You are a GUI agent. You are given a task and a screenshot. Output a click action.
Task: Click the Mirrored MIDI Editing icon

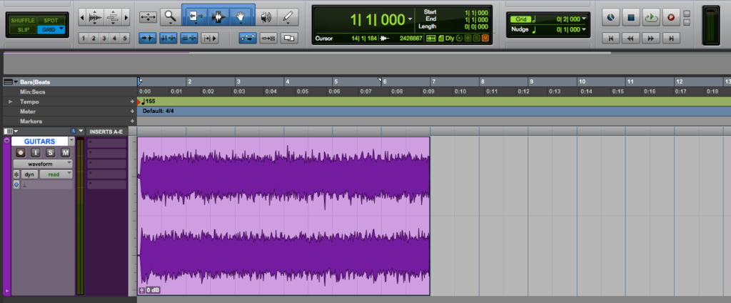click(268, 39)
